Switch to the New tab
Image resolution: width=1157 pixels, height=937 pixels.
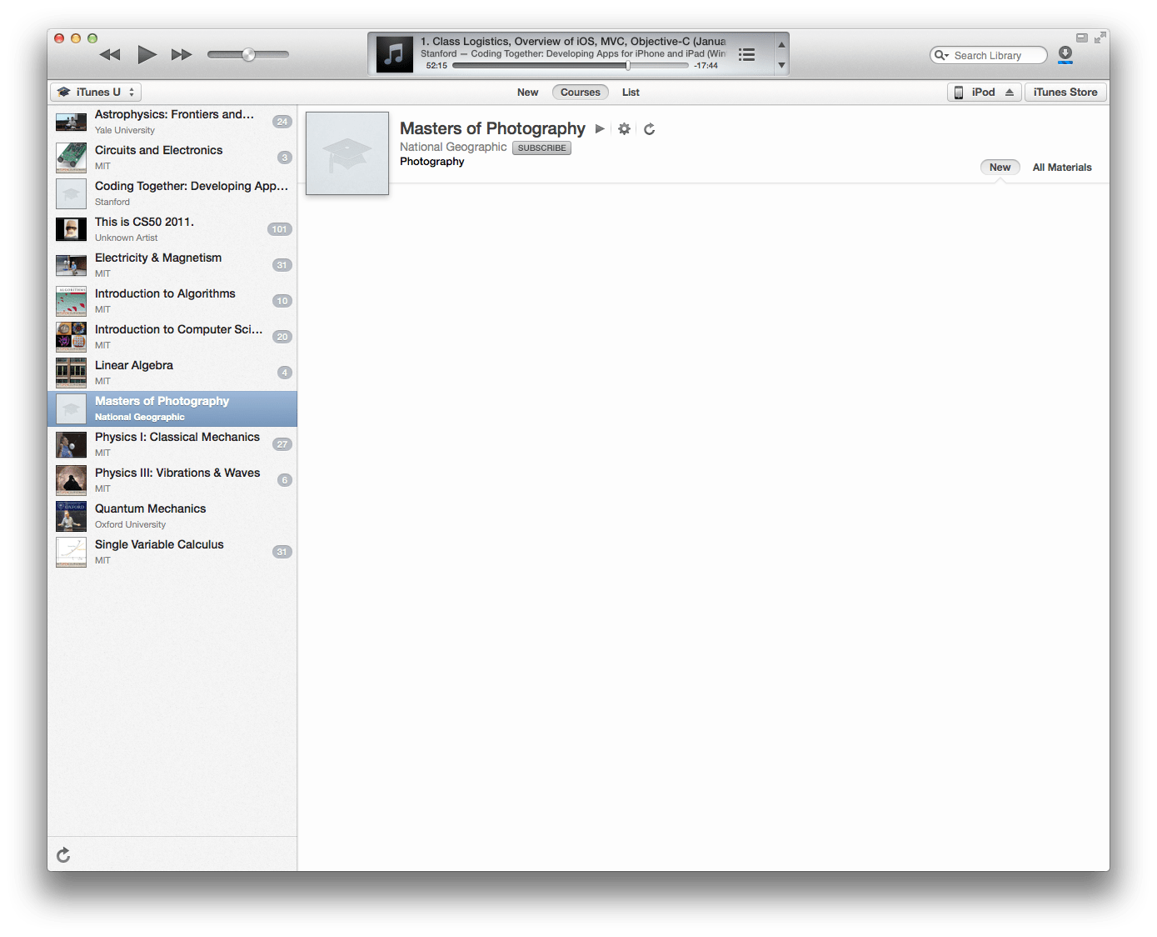coord(528,93)
